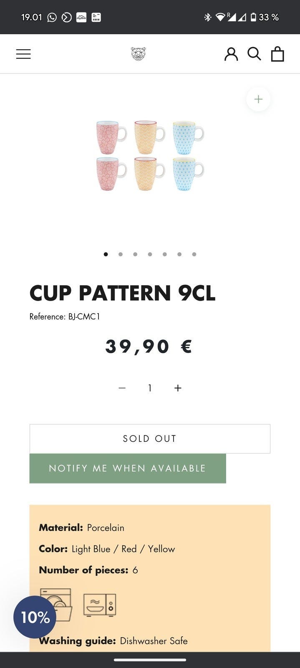Click the Sold Out button
The image size is (300, 668).
click(150, 439)
